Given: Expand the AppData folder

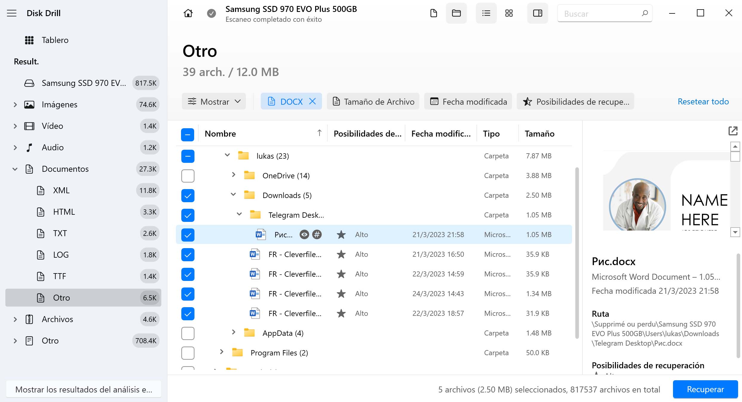Looking at the screenshot, I should [233, 332].
